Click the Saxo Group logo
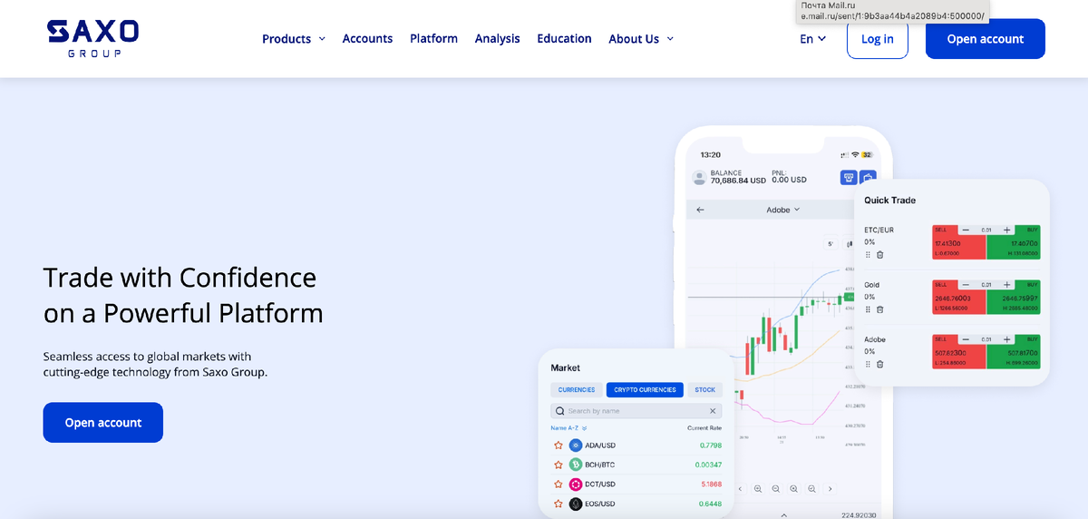Image resolution: width=1088 pixels, height=519 pixels. [x=92, y=39]
